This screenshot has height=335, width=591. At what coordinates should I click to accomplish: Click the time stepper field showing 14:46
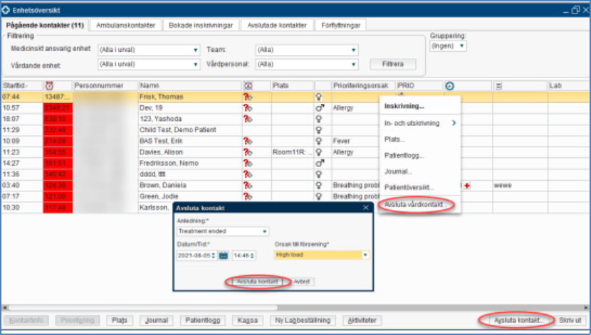pos(244,255)
